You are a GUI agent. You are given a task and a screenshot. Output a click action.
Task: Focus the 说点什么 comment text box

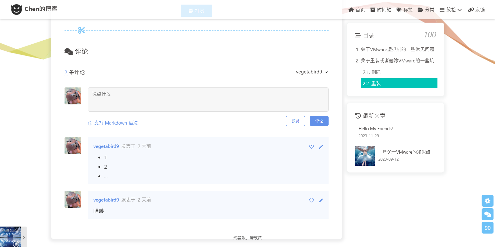208,100
